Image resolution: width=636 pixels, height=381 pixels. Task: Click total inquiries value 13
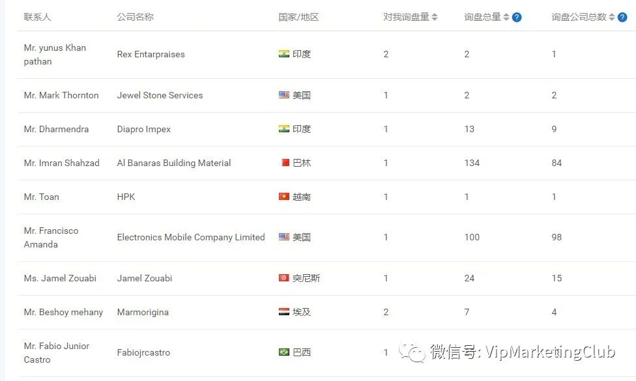tap(469, 129)
